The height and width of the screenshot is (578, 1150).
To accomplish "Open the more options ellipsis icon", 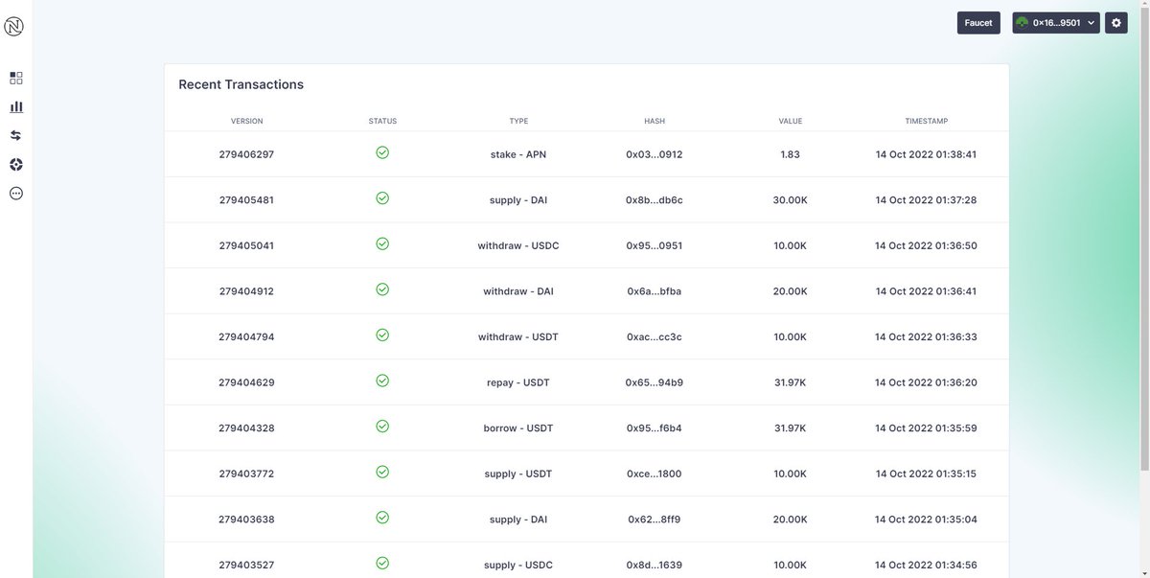I will tap(16, 193).
